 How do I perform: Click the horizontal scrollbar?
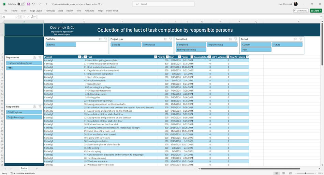pos(250,169)
